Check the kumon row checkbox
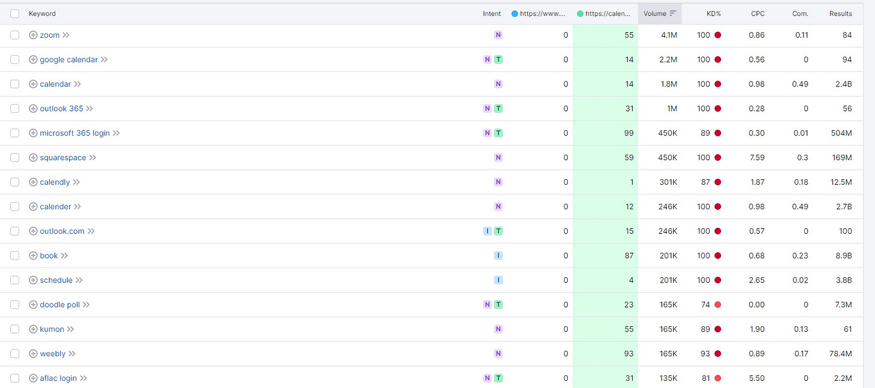The width and height of the screenshot is (875, 388). coord(15,329)
